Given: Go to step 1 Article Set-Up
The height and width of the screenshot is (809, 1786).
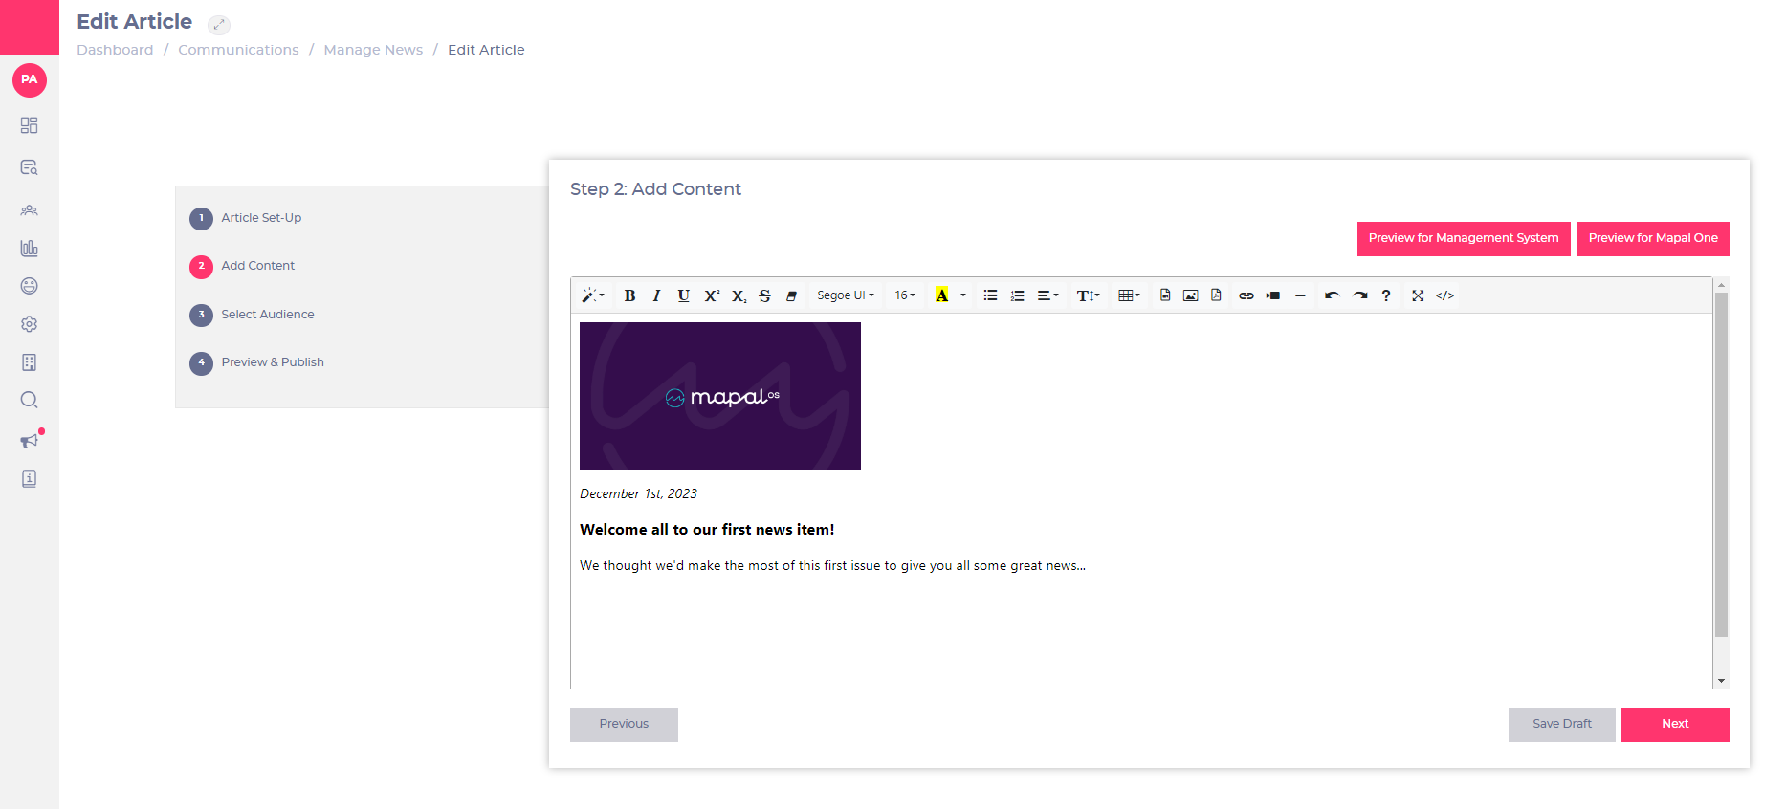Looking at the screenshot, I should (x=246, y=218).
